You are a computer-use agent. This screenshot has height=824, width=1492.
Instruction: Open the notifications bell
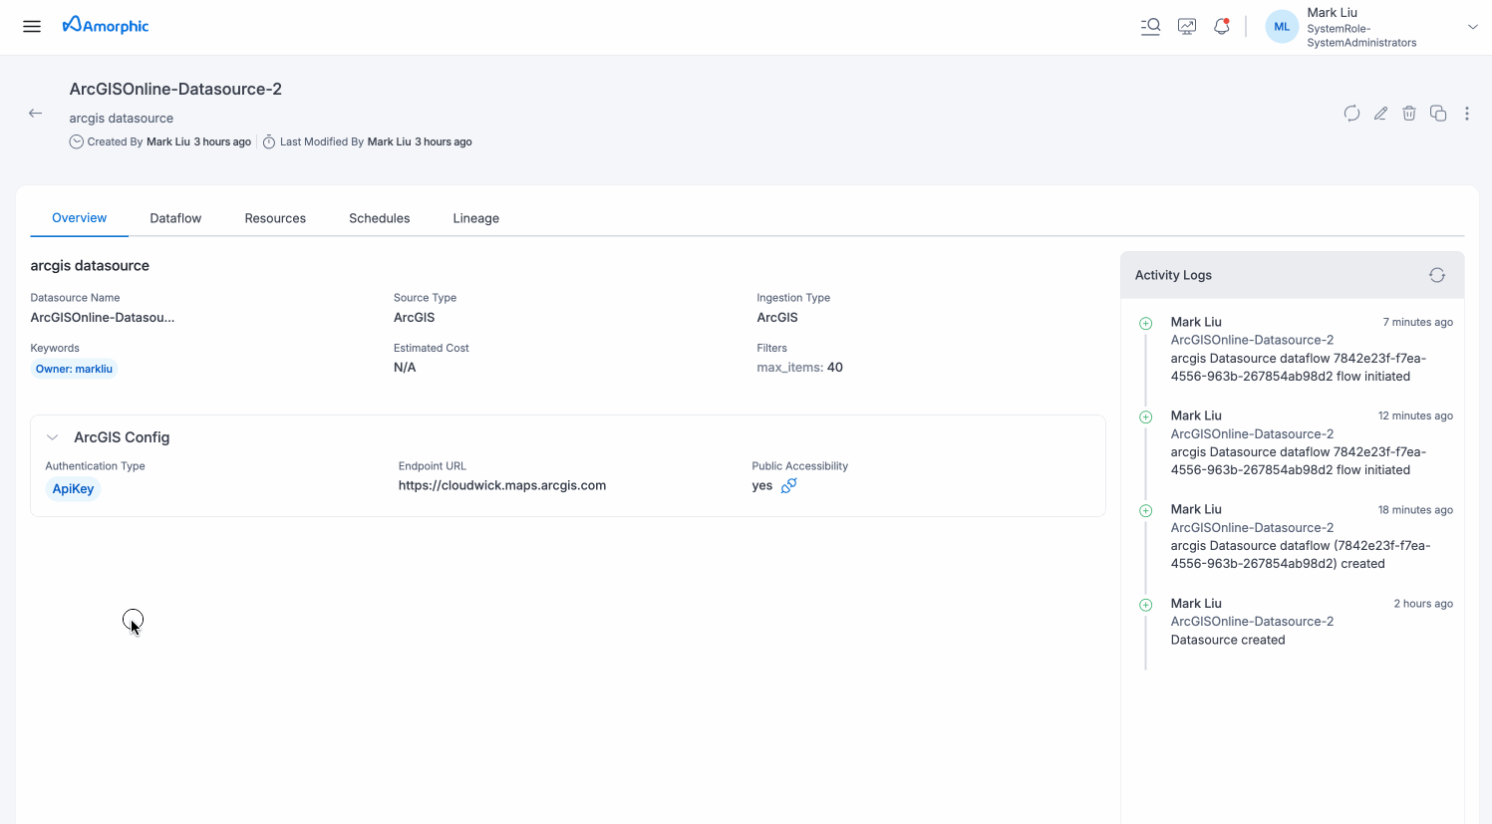pyautogui.click(x=1221, y=27)
